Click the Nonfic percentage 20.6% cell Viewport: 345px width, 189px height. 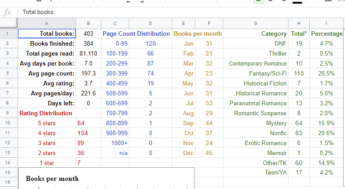(326, 133)
